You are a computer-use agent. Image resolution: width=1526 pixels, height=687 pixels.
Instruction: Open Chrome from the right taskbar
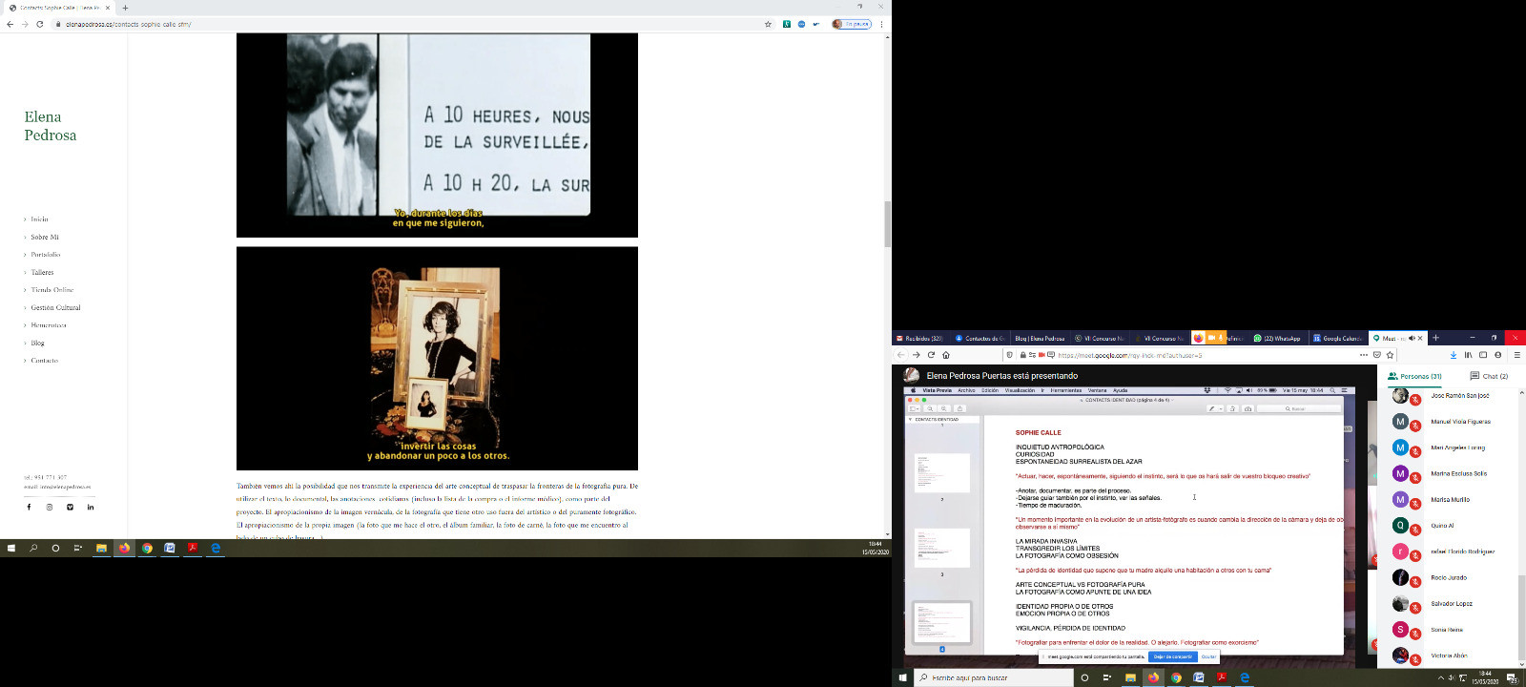1176,677
